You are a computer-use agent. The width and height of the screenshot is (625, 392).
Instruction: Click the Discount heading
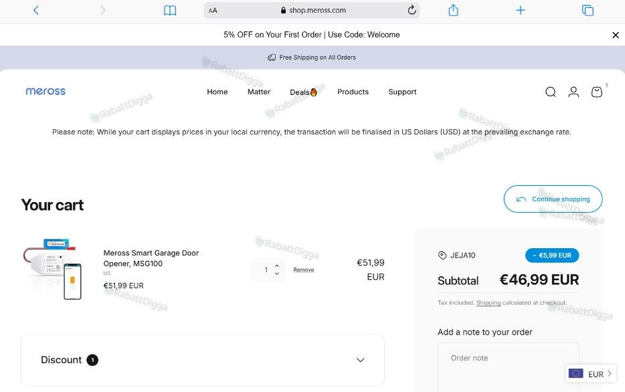pyautogui.click(x=61, y=360)
